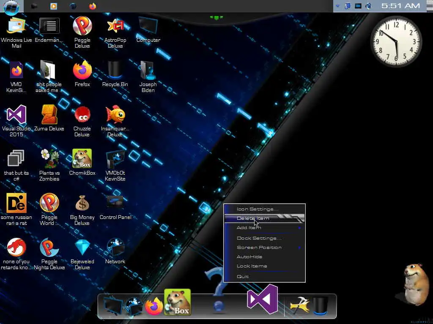Open the Screen Position submenu
The image size is (433, 324).
[x=264, y=247]
